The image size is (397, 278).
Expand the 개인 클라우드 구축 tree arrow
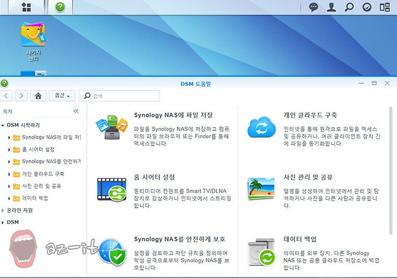coord(9,174)
